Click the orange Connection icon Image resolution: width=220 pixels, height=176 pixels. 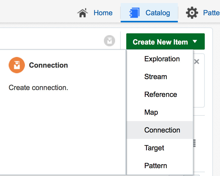coord(17,65)
